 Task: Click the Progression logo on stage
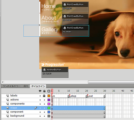click(53, 64)
